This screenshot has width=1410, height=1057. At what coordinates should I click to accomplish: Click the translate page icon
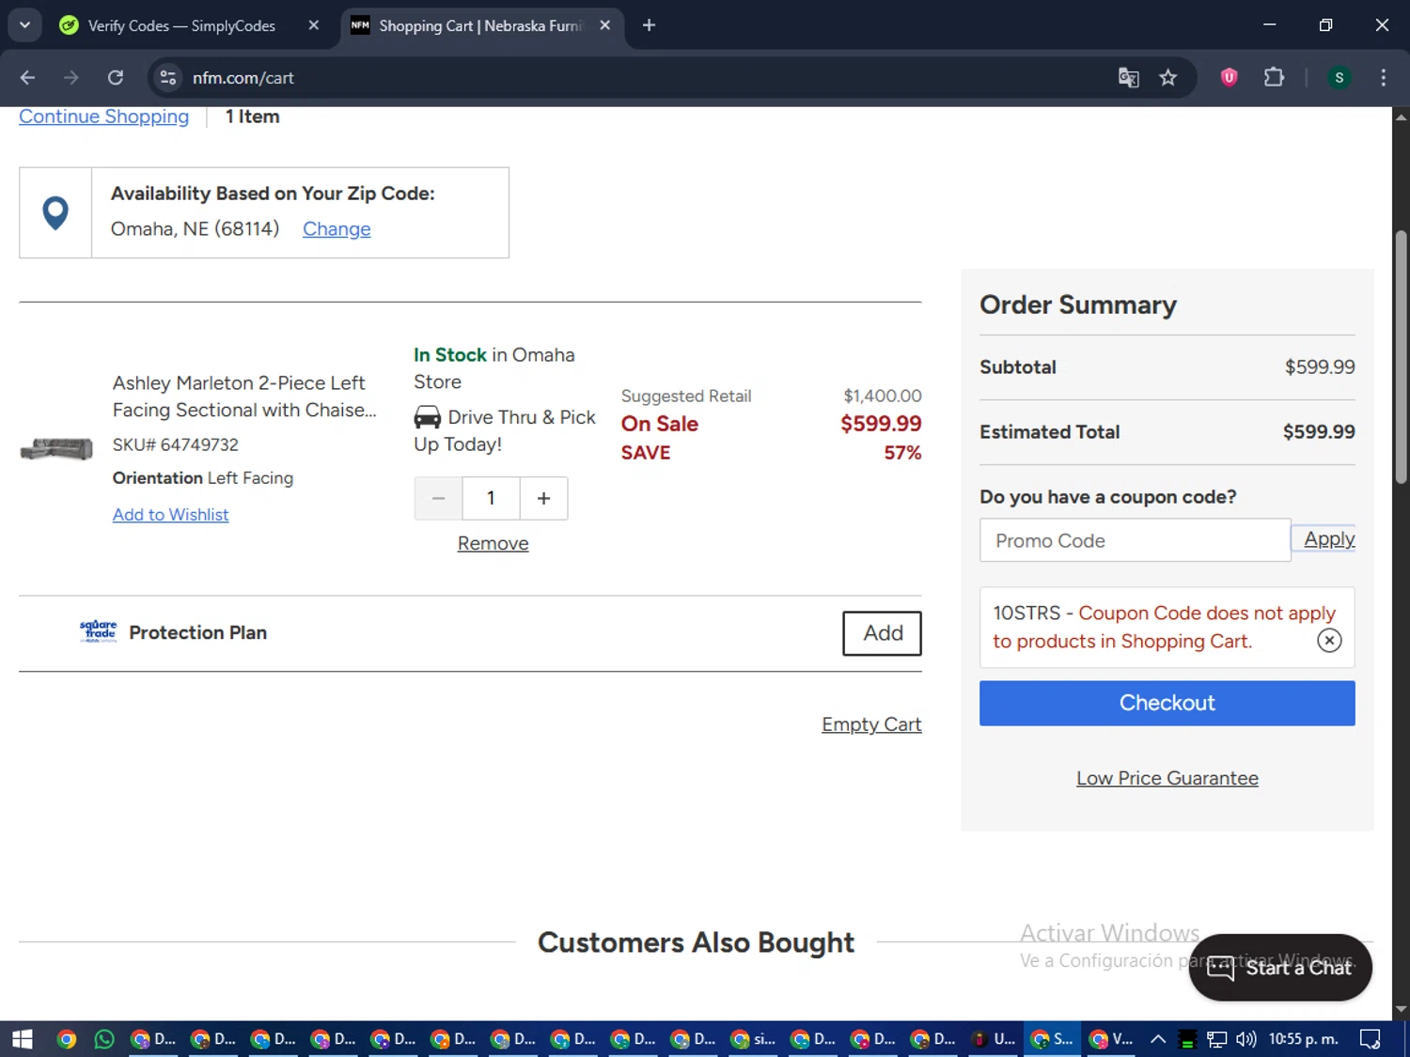pos(1128,78)
